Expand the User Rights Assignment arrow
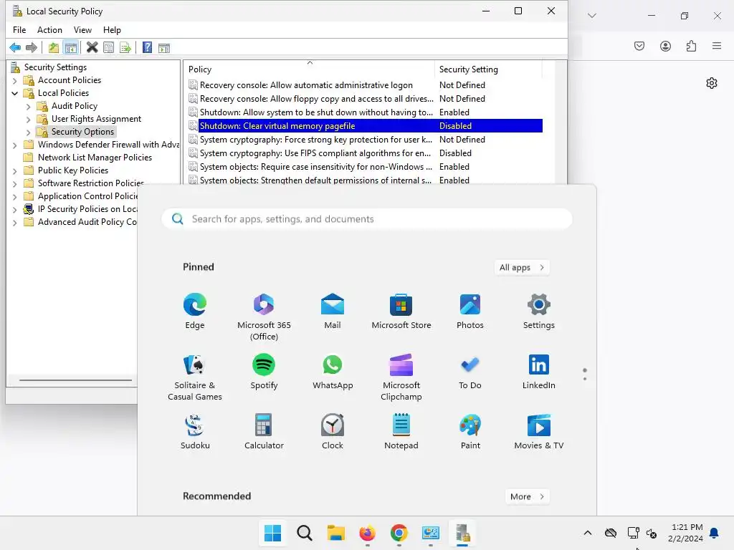This screenshot has width=734, height=550. (x=28, y=120)
